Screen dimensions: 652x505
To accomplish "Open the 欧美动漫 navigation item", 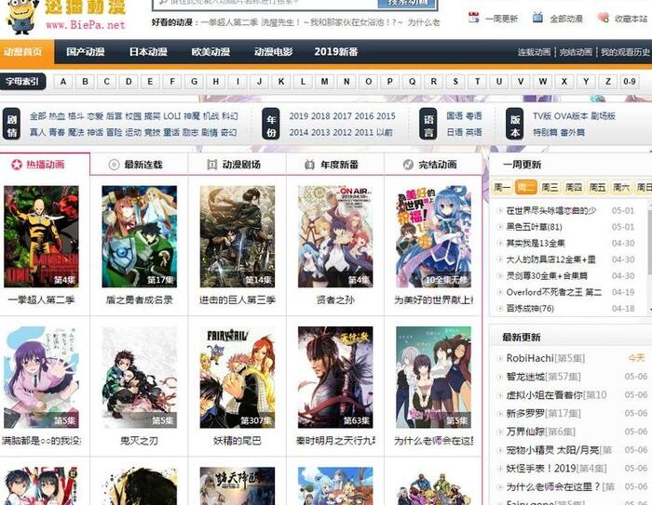I will (x=211, y=52).
